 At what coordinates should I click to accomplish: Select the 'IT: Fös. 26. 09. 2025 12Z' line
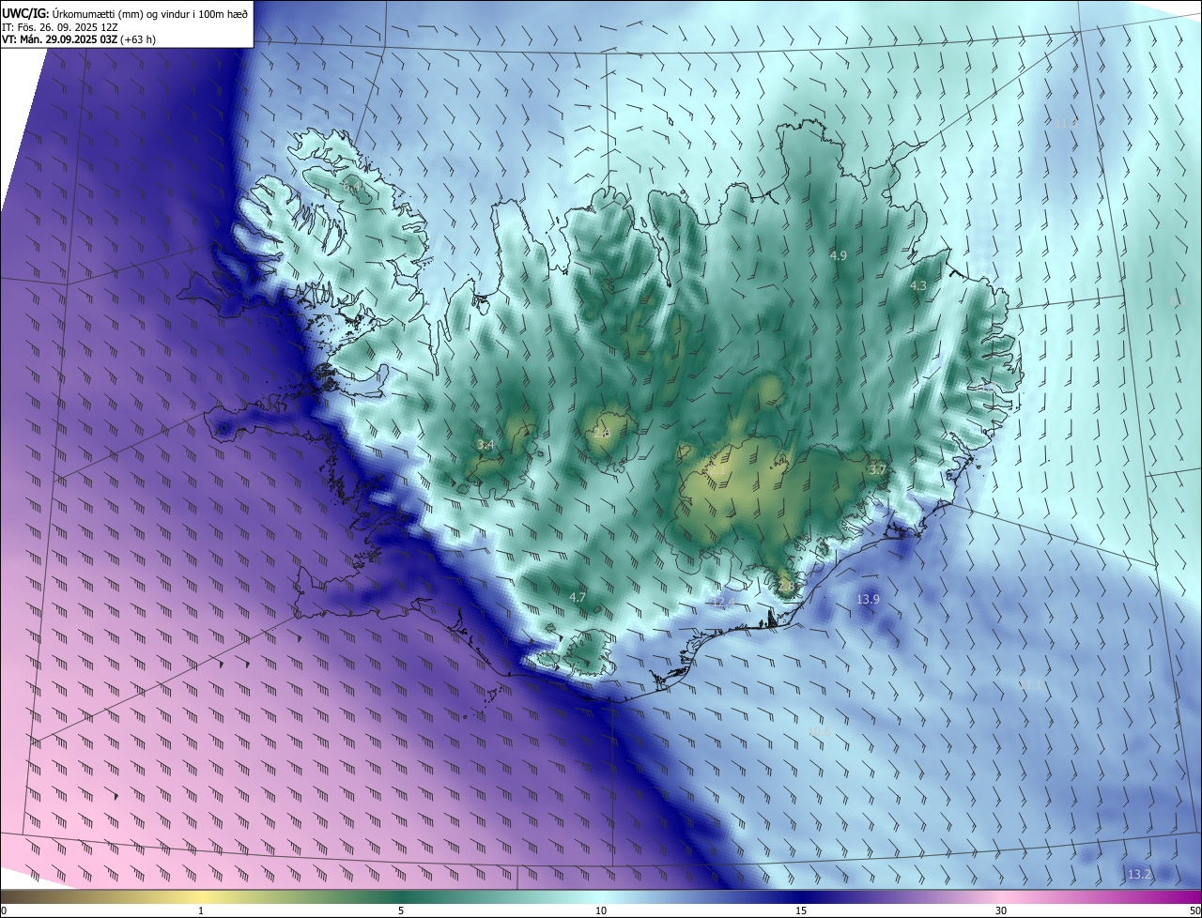pos(59,27)
